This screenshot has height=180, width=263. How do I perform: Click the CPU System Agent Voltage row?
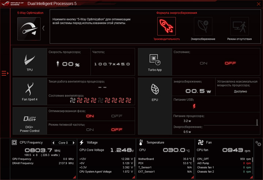(106, 172)
